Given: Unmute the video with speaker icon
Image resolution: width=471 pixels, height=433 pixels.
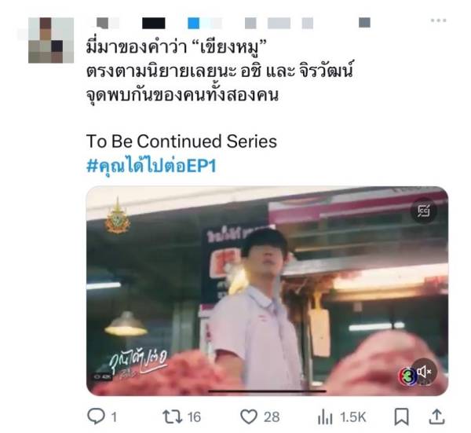Looking at the screenshot, I should click(x=424, y=372).
